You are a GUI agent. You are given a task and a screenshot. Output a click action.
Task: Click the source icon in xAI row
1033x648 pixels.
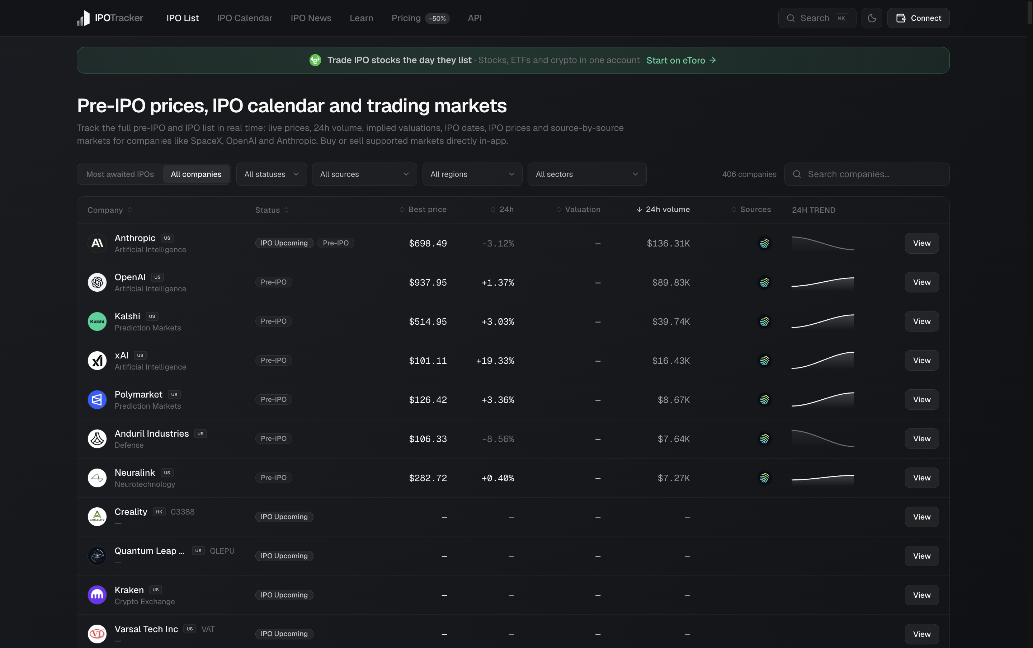click(x=764, y=361)
